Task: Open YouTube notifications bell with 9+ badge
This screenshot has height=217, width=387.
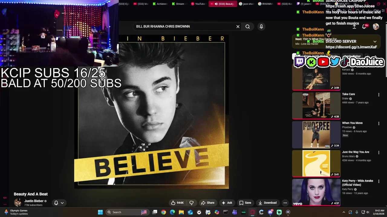Action: click(365, 27)
